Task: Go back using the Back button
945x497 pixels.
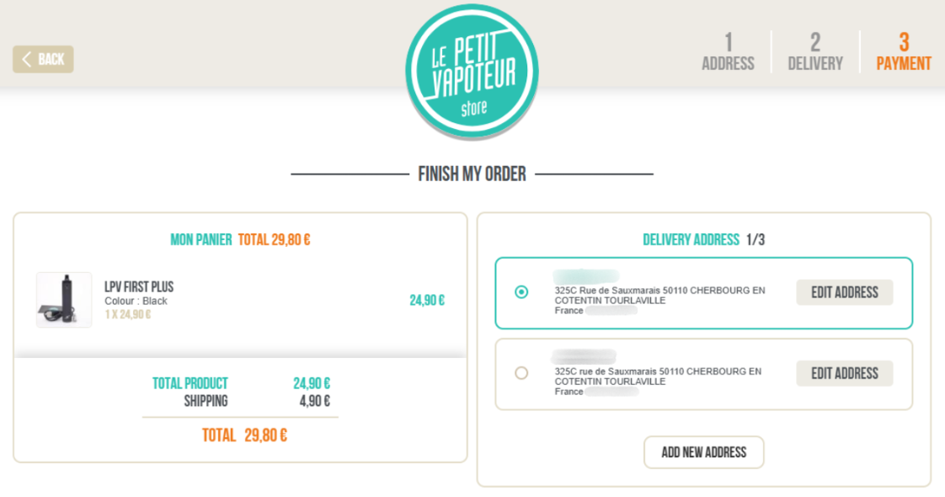Action: 44,59
